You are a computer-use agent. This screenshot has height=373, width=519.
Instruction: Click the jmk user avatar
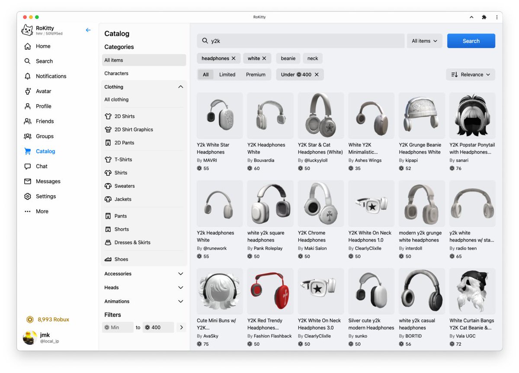click(x=29, y=338)
